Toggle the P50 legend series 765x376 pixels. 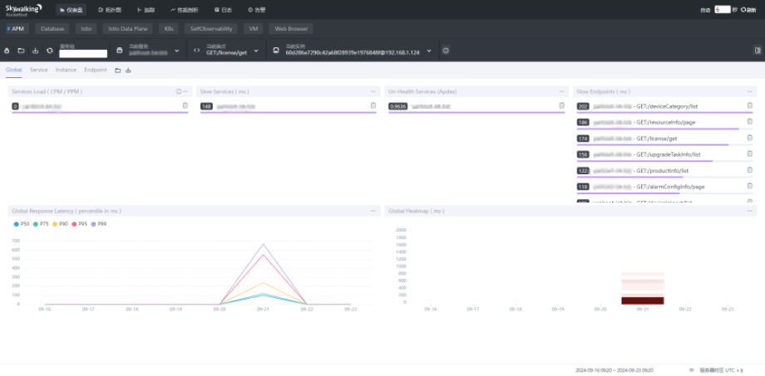tap(22, 224)
